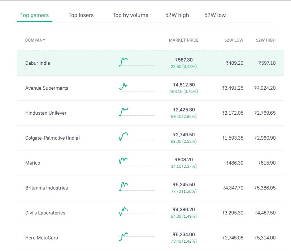This screenshot has width=291, height=251.
Task: Click Dabur India 52W low ₹489.20
Action: 234,63
